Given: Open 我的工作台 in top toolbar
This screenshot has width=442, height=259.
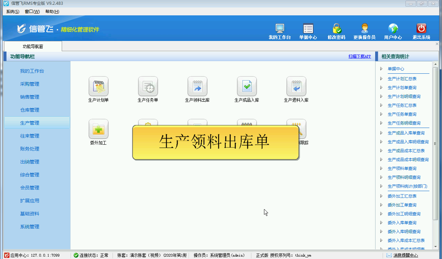Looking at the screenshot, I should 280,29.
